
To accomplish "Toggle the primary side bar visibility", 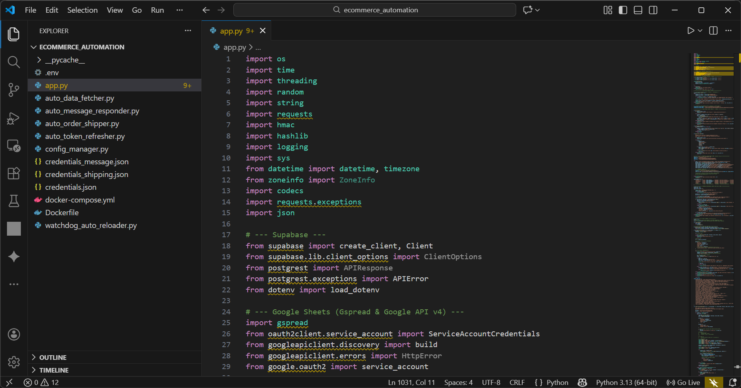I will pyautogui.click(x=623, y=10).
